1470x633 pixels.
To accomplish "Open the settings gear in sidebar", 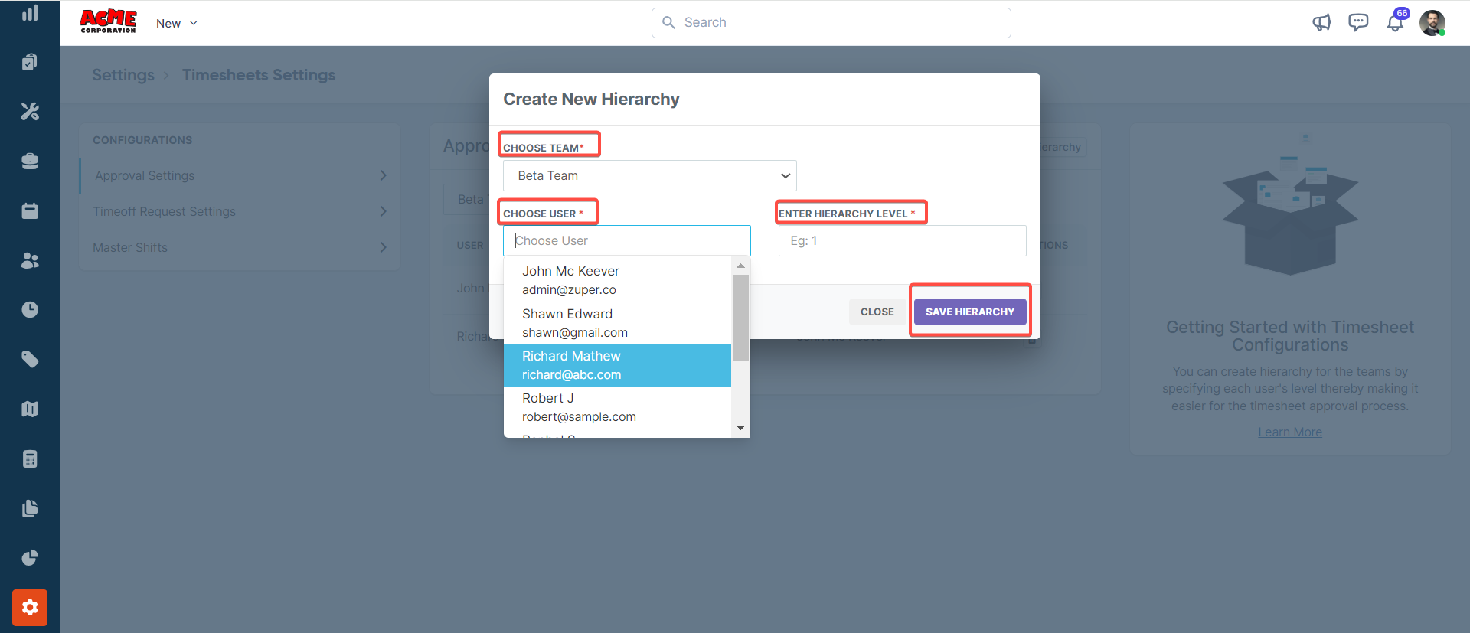I will (x=30, y=608).
